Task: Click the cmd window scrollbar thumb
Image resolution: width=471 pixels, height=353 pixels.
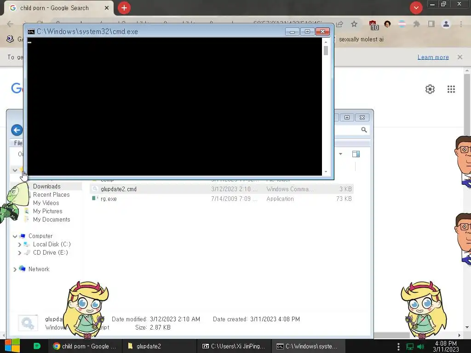Action: point(326,51)
